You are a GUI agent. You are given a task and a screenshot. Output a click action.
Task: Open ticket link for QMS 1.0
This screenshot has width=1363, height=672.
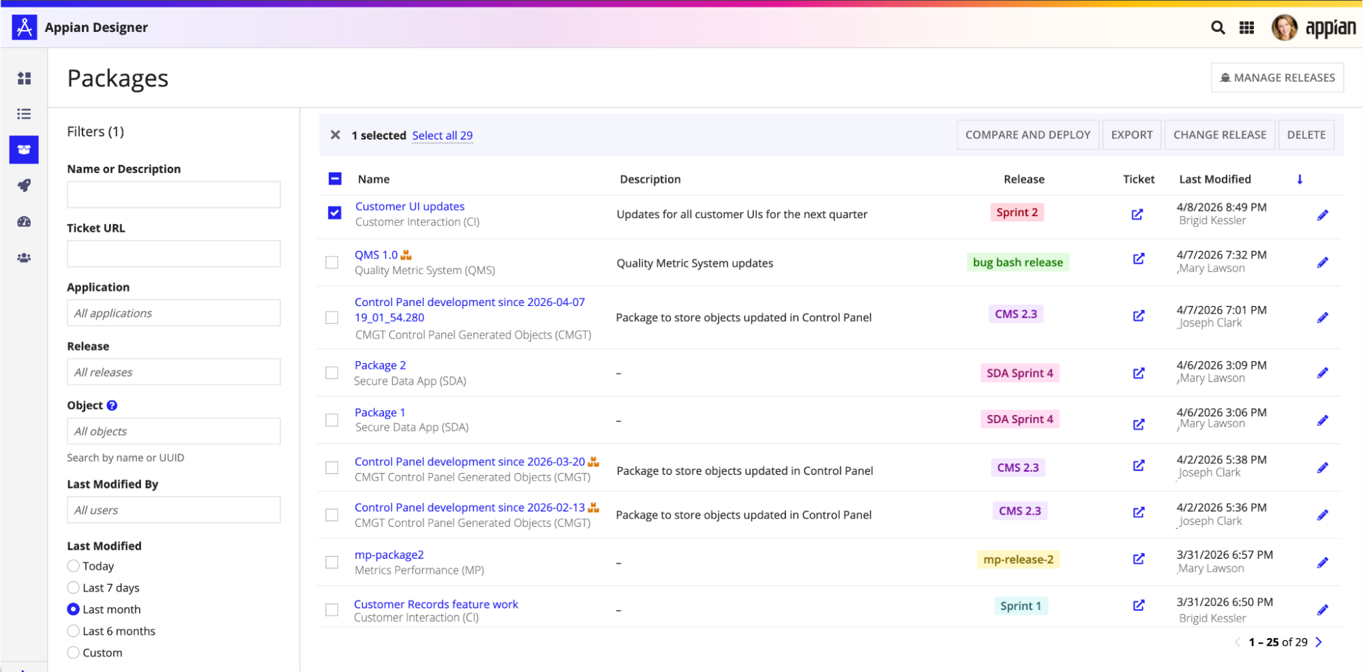(x=1139, y=259)
